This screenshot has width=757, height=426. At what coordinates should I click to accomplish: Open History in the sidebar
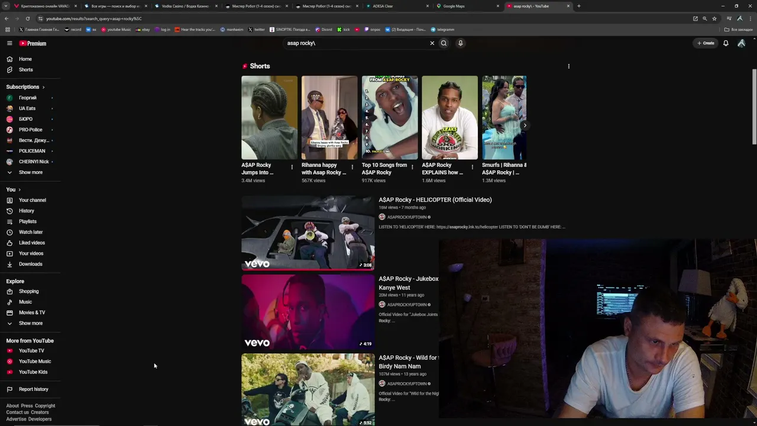[26, 211]
